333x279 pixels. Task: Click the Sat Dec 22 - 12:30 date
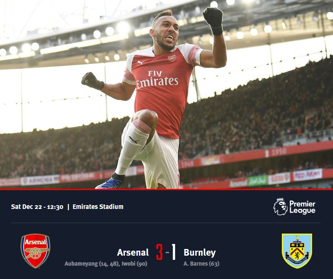(x=37, y=207)
